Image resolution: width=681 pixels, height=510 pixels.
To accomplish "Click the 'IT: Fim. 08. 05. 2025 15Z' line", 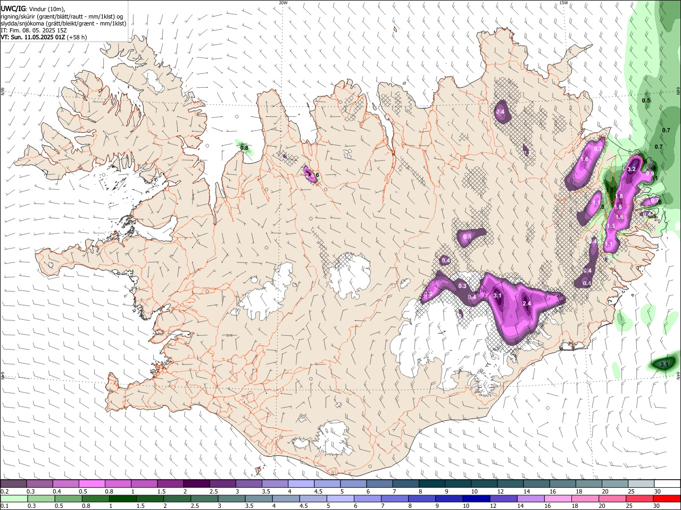I will (34, 30).
